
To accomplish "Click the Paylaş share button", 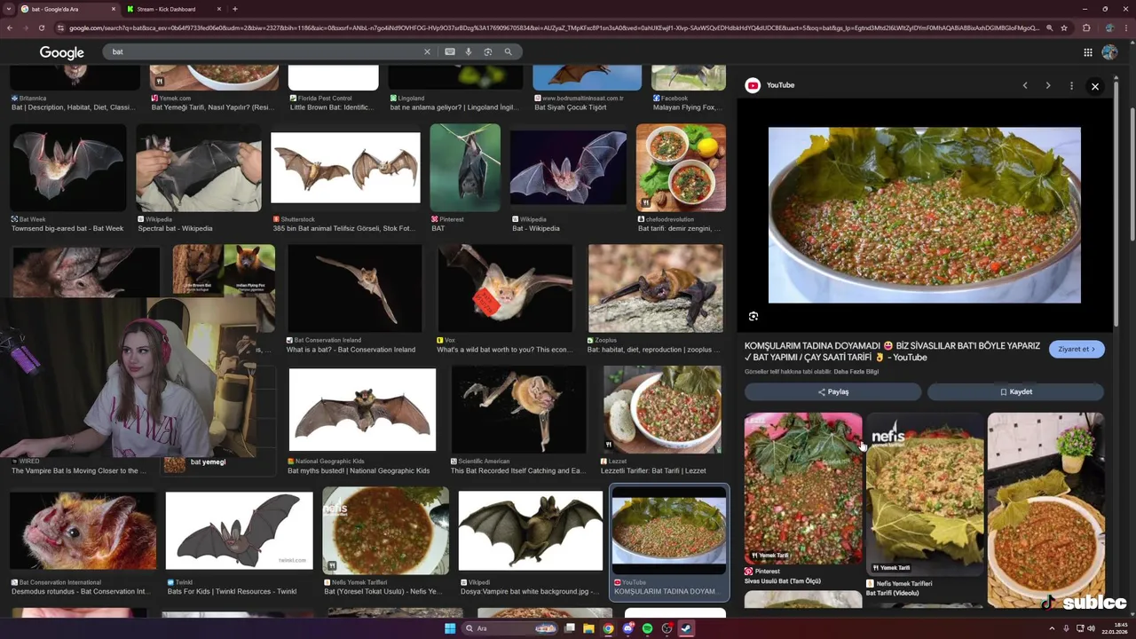I will [832, 391].
